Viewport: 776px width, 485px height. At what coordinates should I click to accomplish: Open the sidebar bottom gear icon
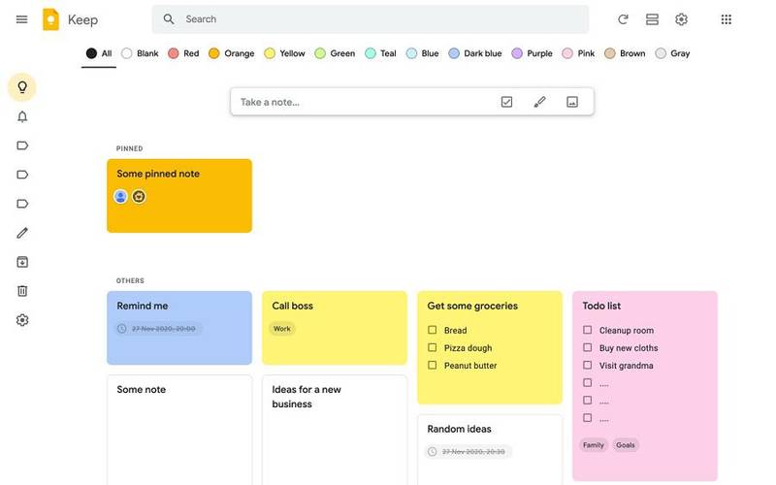(x=22, y=320)
